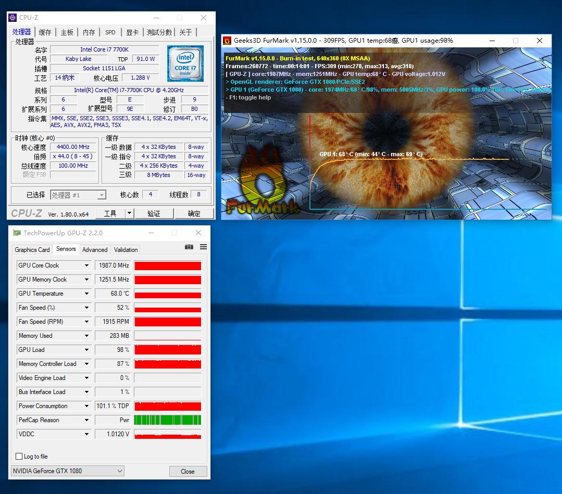Switch to CPU-Z 显卡 tab
This screenshot has width=562, height=494.
pyautogui.click(x=132, y=32)
